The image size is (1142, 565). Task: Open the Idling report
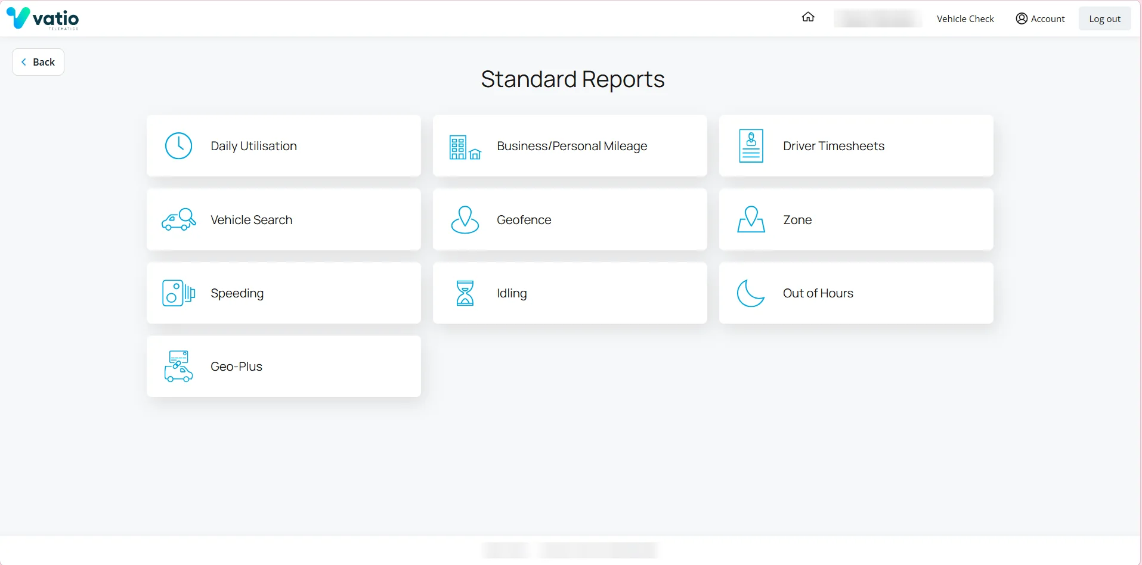coord(570,293)
